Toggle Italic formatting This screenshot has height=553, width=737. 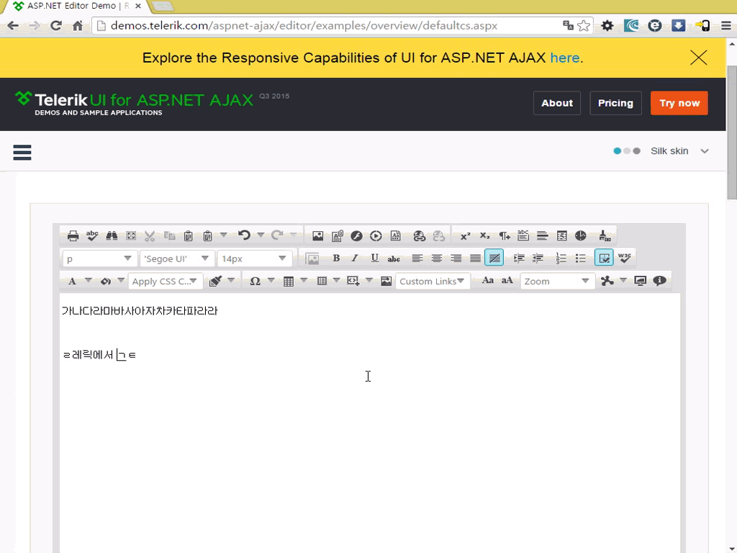tap(356, 258)
